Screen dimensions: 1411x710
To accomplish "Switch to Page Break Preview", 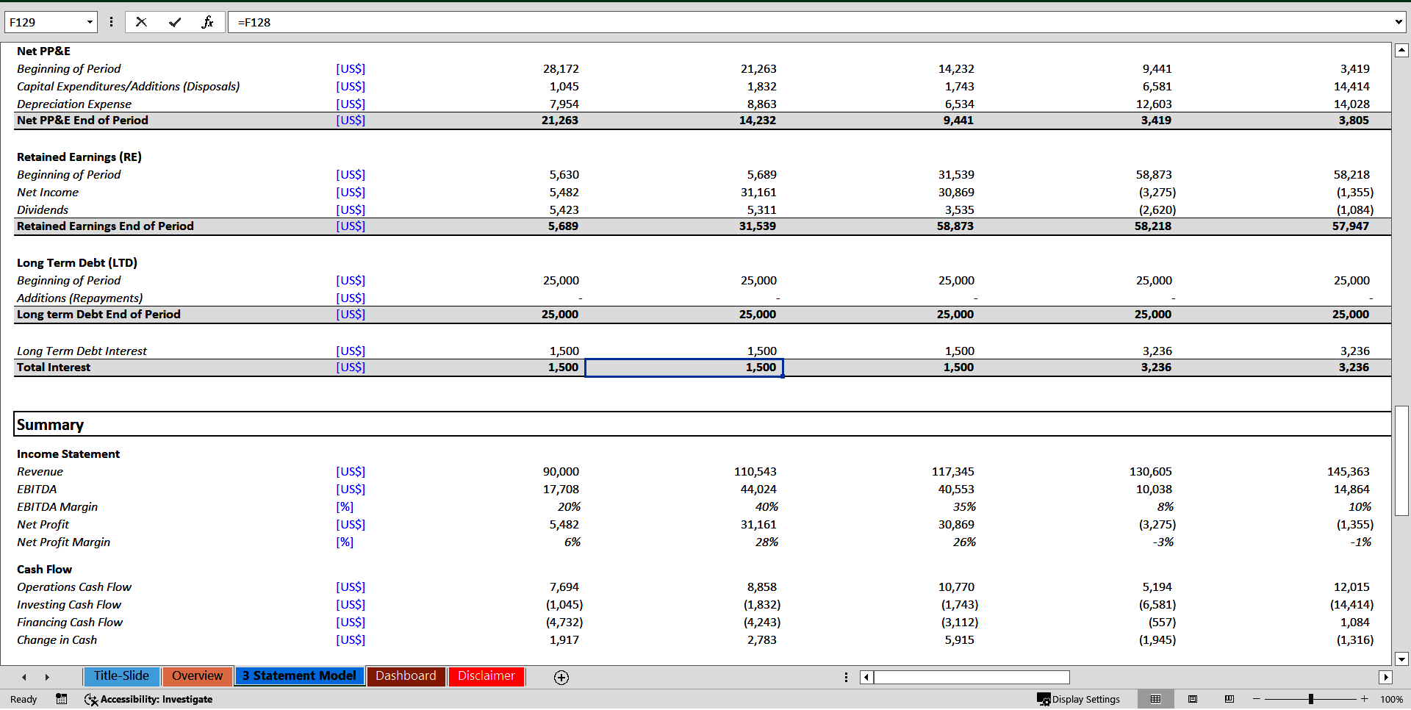I will click(x=1229, y=699).
